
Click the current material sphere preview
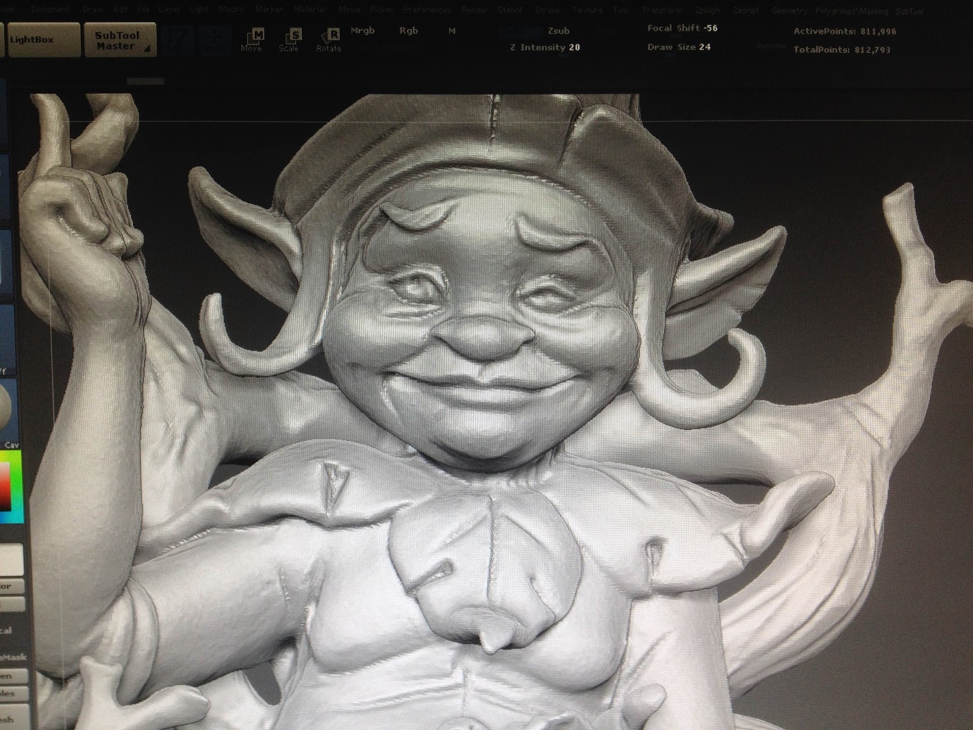coord(6,405)
